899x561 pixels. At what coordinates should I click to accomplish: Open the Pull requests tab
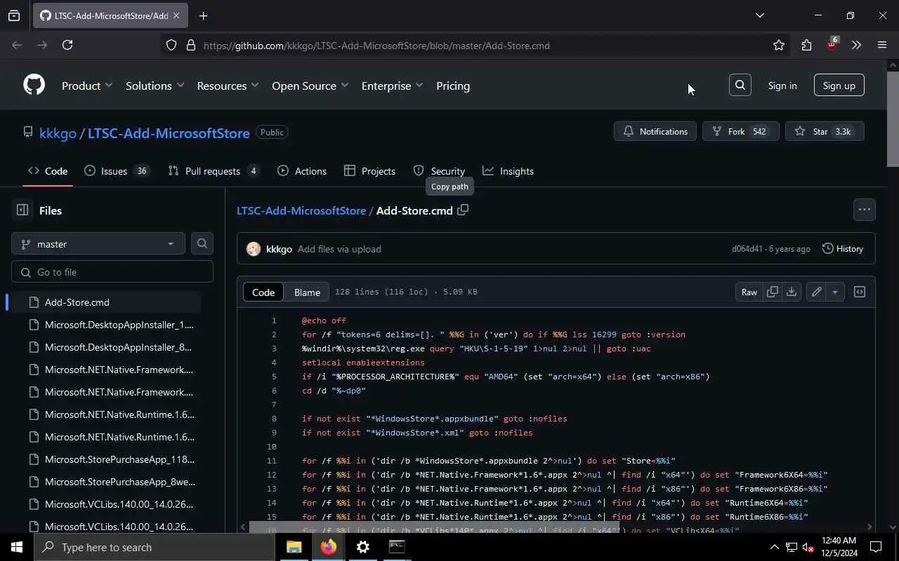(214, 171)
